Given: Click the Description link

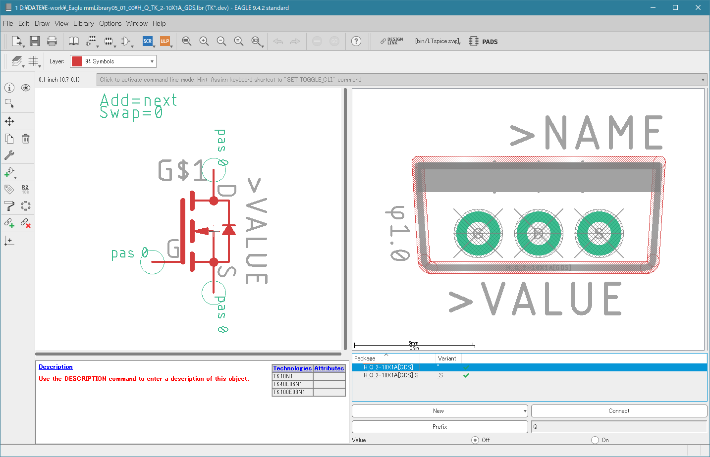Looking at the screenshot, I should pos(55,367).
